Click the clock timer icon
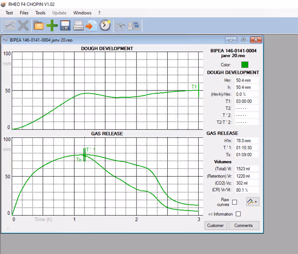 point(105,25)
